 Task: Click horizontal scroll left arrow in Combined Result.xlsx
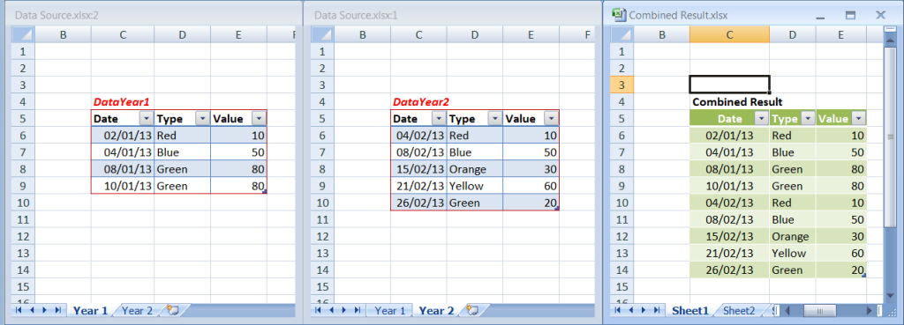click(787, 311)
